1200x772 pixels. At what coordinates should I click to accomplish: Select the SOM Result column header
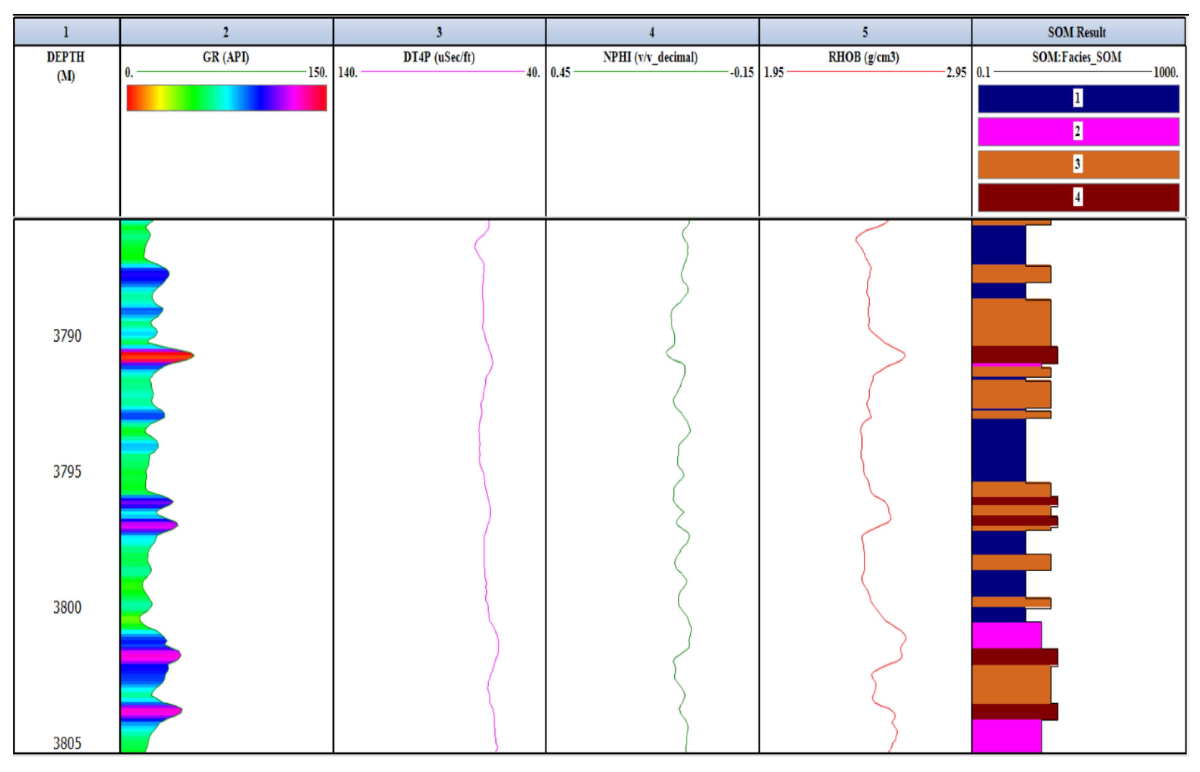click(x=1077, y=32)
